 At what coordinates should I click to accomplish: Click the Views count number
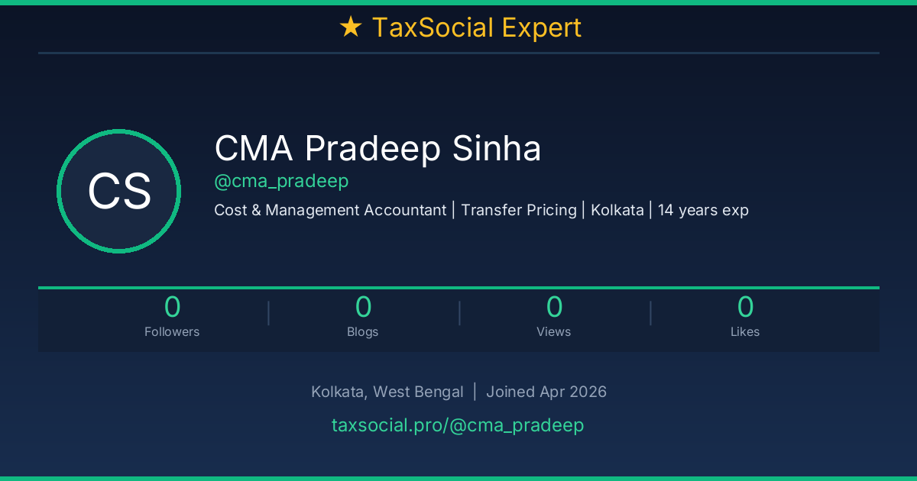click(554, 307)
